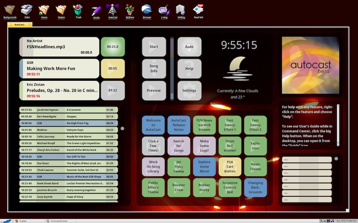Launch the L'ning desktop icon
Screen dimensions: 358x223
(164, 12)
